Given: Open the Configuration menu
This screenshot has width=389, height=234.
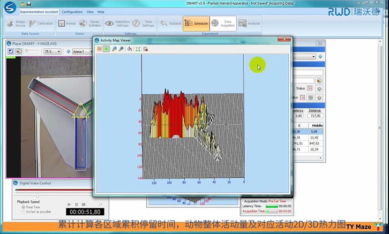Looking at the screenshot, I should click(x=72, y=12).
